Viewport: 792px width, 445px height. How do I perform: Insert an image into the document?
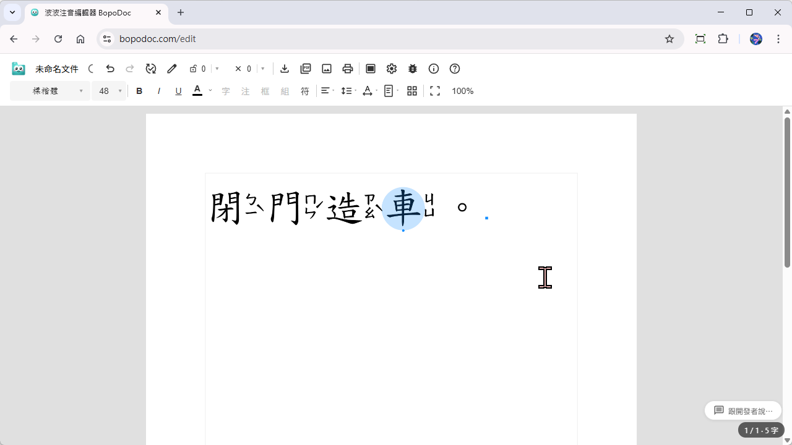click(327, 69)
